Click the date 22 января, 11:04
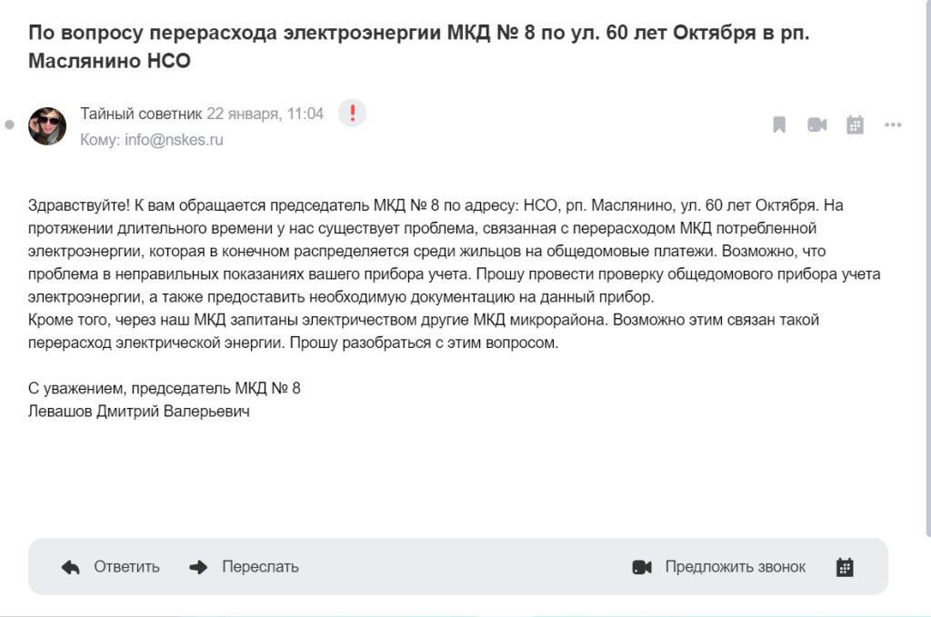This screenshot has width=931, height=617. [265, 114]
